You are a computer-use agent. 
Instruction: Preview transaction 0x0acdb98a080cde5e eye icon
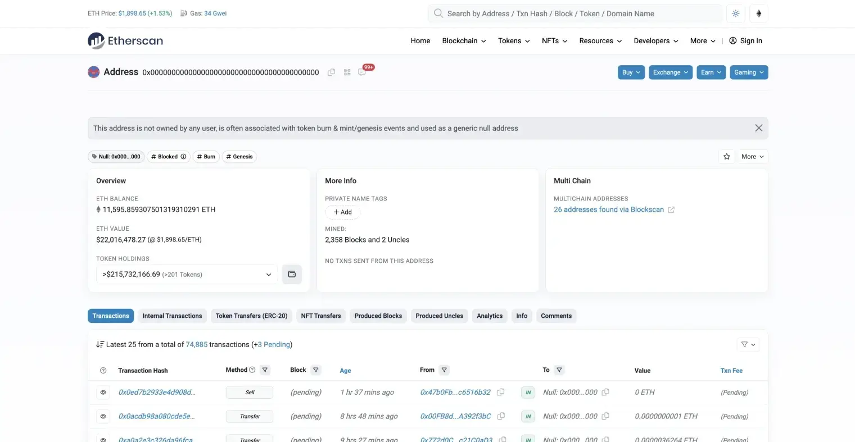103,417
